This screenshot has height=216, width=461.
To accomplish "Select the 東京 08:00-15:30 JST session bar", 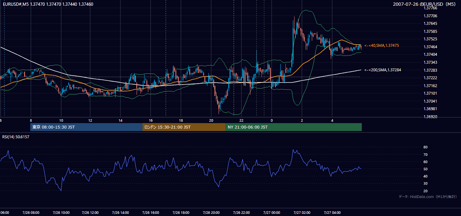I will 87,127.
